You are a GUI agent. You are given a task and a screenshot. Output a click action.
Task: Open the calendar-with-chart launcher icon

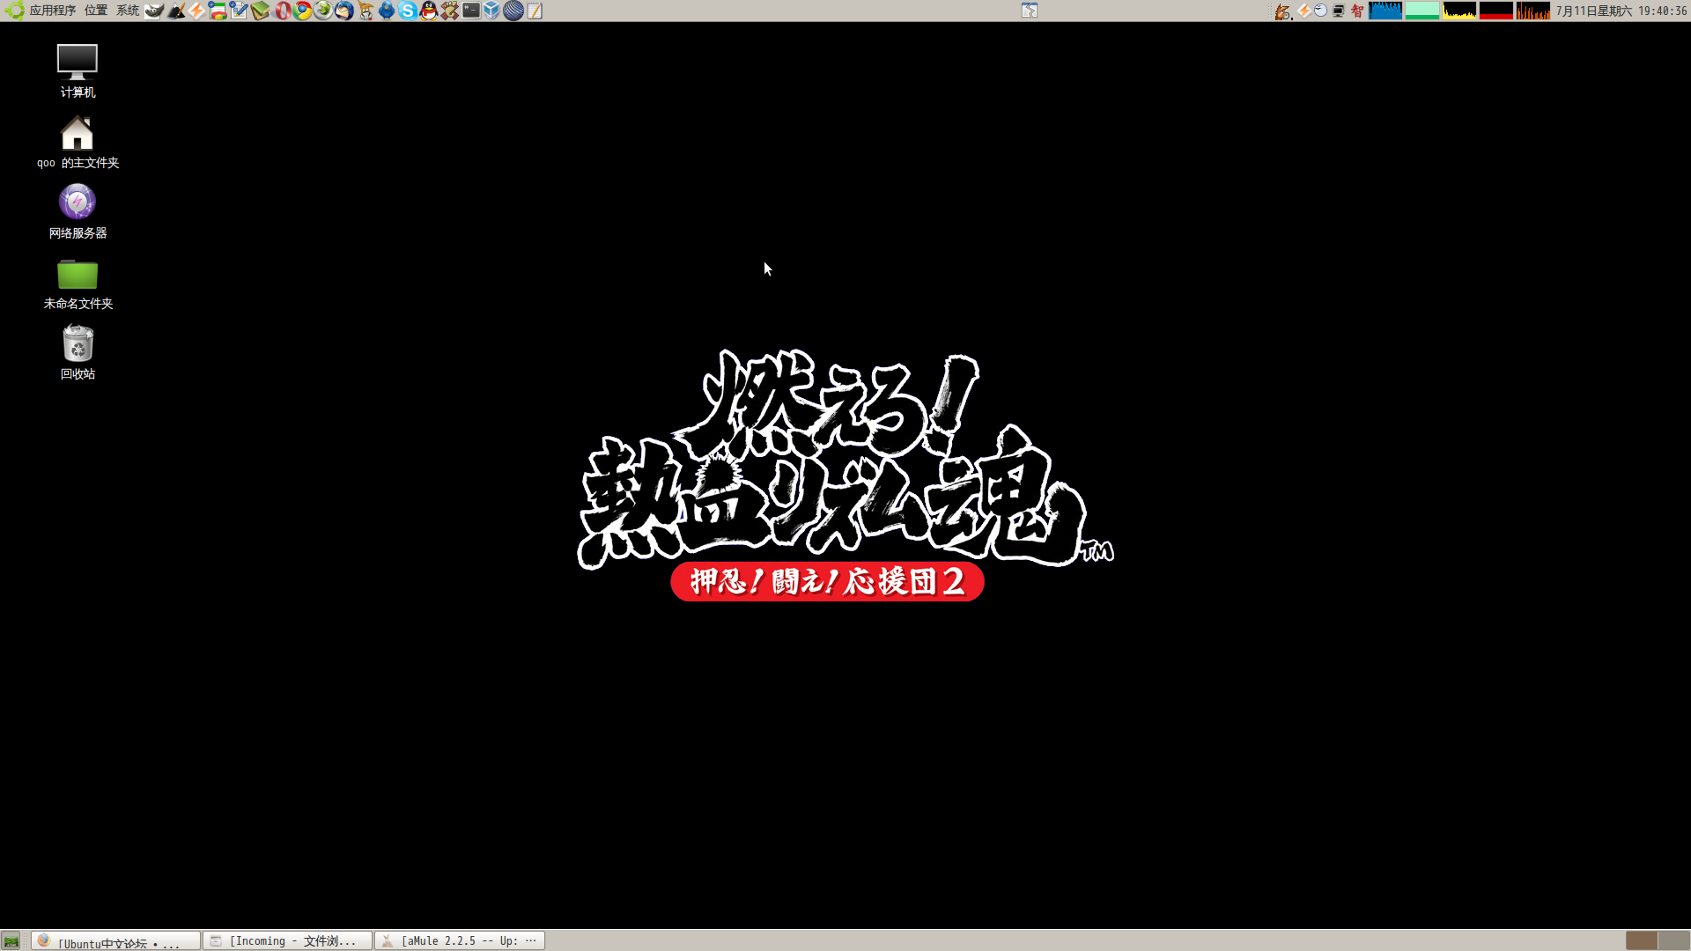pyautogui.click(x=218, y=11)
